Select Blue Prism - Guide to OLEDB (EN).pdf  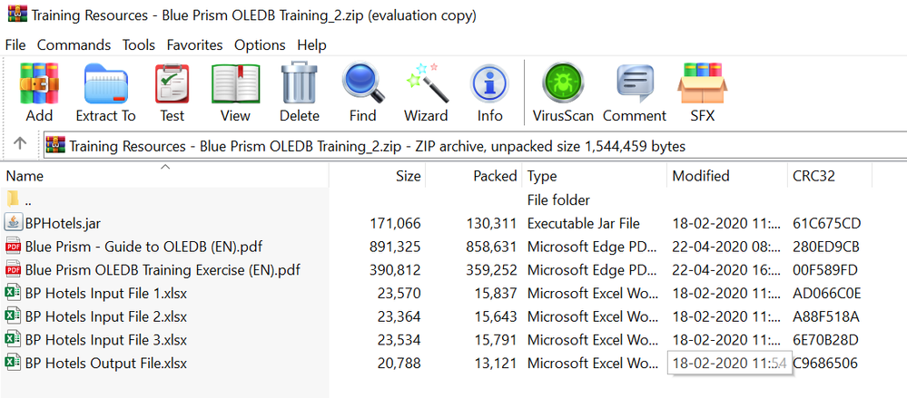(144, 247)
